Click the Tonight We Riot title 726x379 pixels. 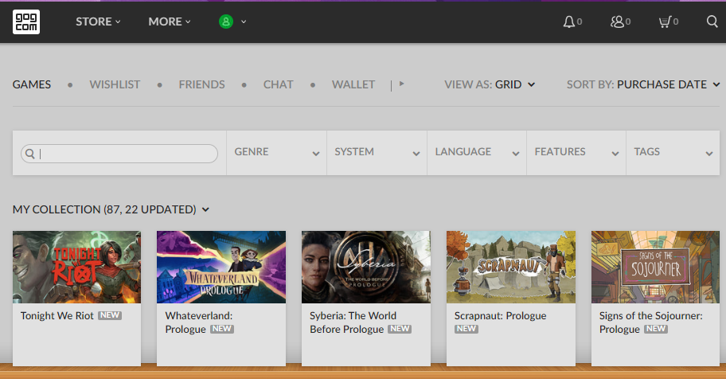[x=57, y=315]
